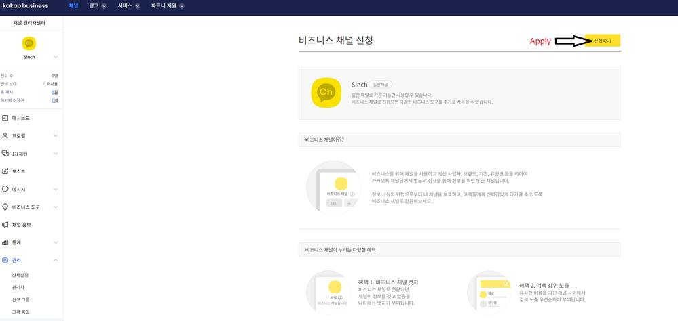This screenshot has height=321, width=678.
Task: Click the 메시지 이용권 0개 link
Action: point(55,100)
